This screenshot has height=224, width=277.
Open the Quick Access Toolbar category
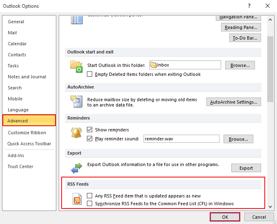[29, 144]
